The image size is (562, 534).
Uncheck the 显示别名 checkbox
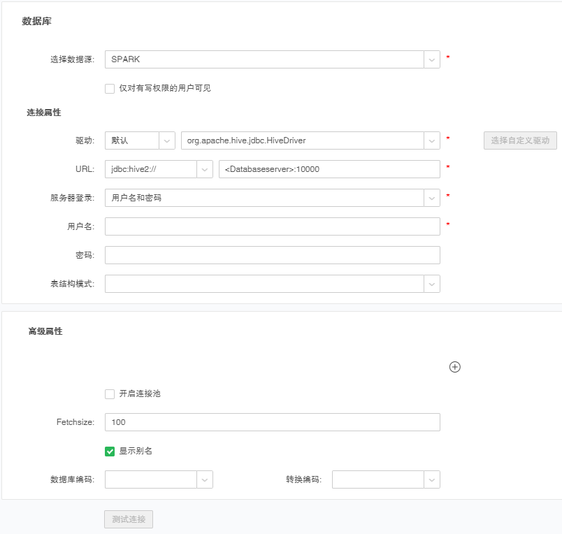coord(110,452)
